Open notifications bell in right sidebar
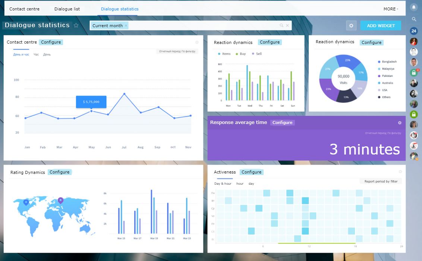Viewport: 422px width, 261px height. point(414,7)
